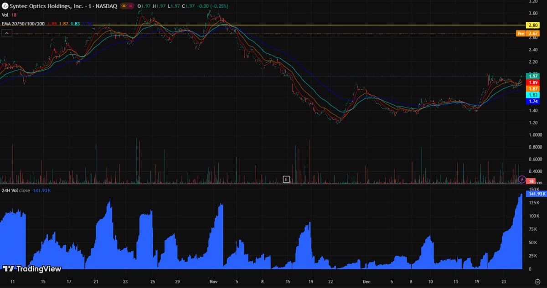Click the 2.80 yellow price line label
Screen dimensions: 547x288
point(532,25)
